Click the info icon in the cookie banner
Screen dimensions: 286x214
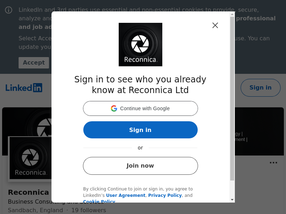(9, 10)
